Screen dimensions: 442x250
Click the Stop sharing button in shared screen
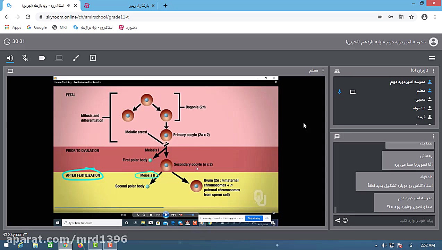click(x=254, y=218)
